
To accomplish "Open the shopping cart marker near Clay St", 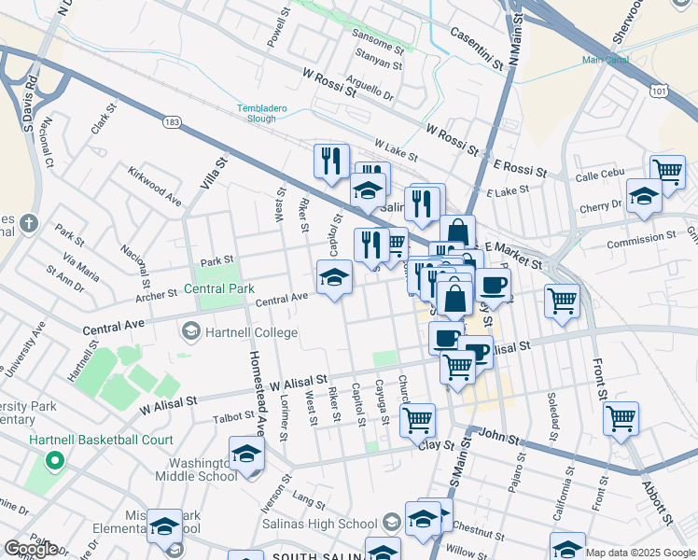I will (x=417, y=420).
